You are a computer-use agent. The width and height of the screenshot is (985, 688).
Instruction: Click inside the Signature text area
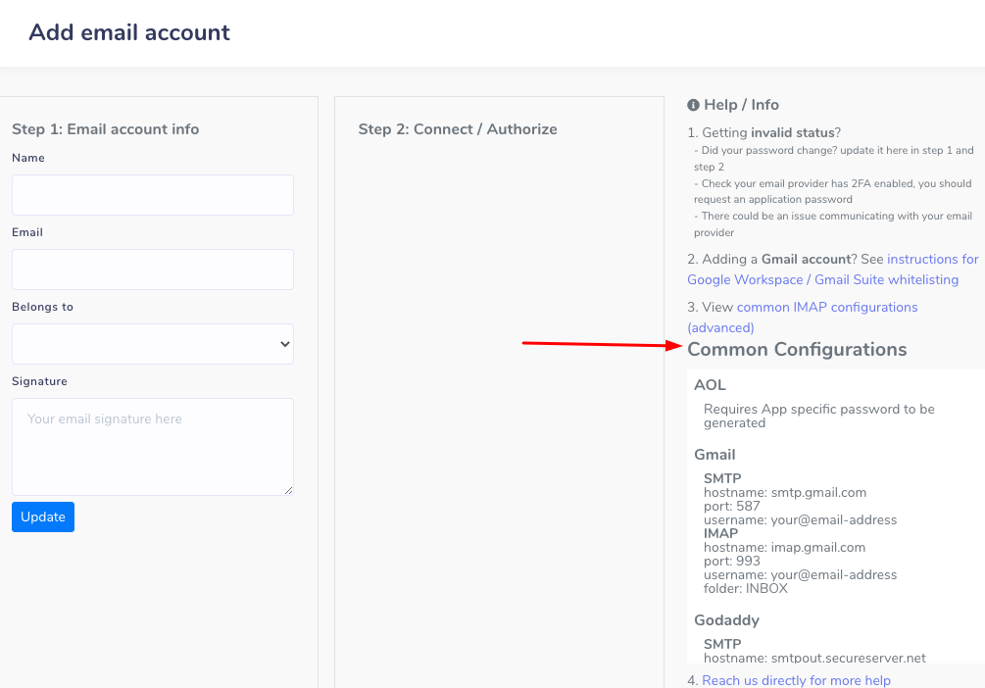click(152, 446)
